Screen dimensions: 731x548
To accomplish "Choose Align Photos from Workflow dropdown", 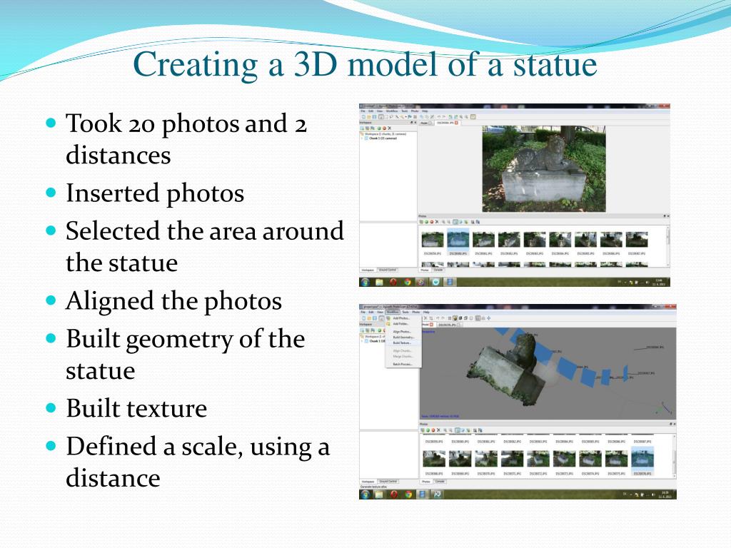I will (x=402, y=332).
